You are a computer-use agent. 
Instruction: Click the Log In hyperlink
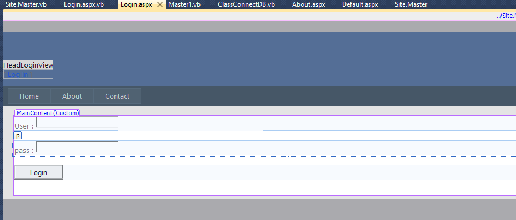tap(18, 75)
